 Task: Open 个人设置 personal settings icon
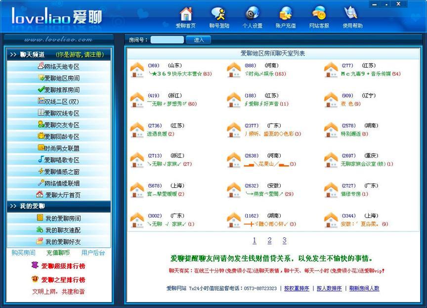[x=252, y=14]
